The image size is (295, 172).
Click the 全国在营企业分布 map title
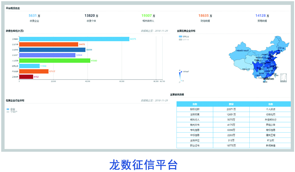pyautogui.click(x=186, y=31)
